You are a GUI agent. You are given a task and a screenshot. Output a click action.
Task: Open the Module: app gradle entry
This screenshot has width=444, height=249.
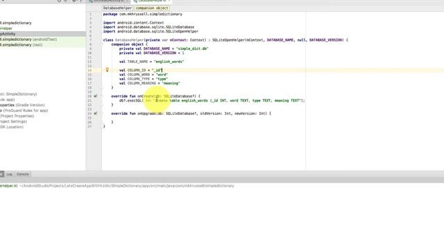8,100
